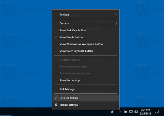Open the network status tray icon
The width and height of the screenshot is (164, 116).
click(131, 112)
